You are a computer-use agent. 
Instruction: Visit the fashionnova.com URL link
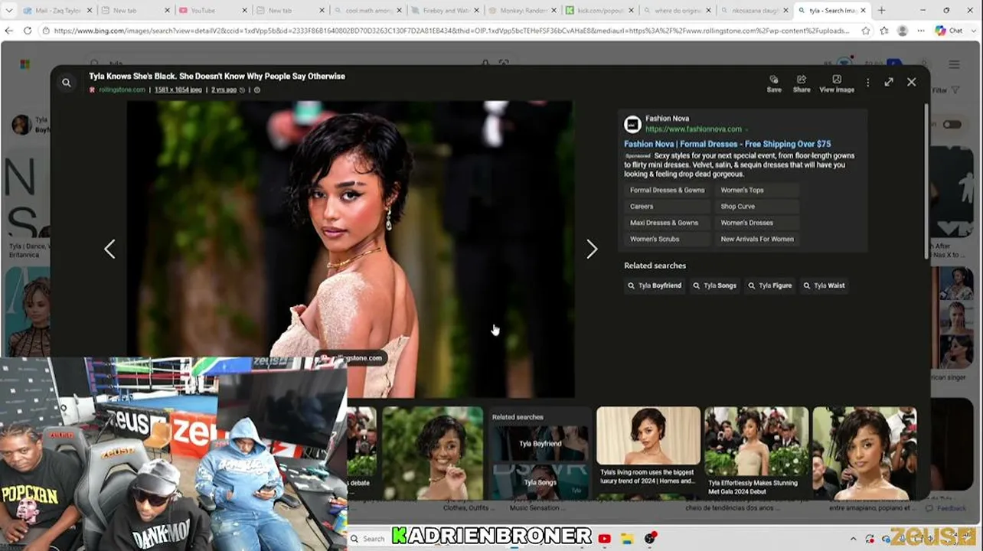pos(693,129)
